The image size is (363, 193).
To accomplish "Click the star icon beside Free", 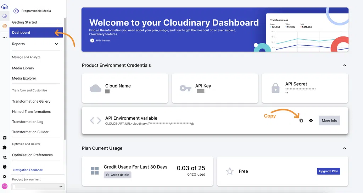I will (x=230, y=171).
